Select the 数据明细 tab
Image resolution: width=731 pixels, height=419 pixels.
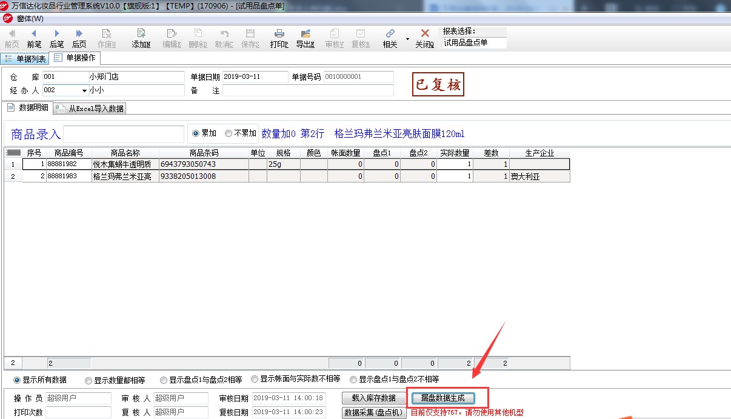[x=28, y=108]
